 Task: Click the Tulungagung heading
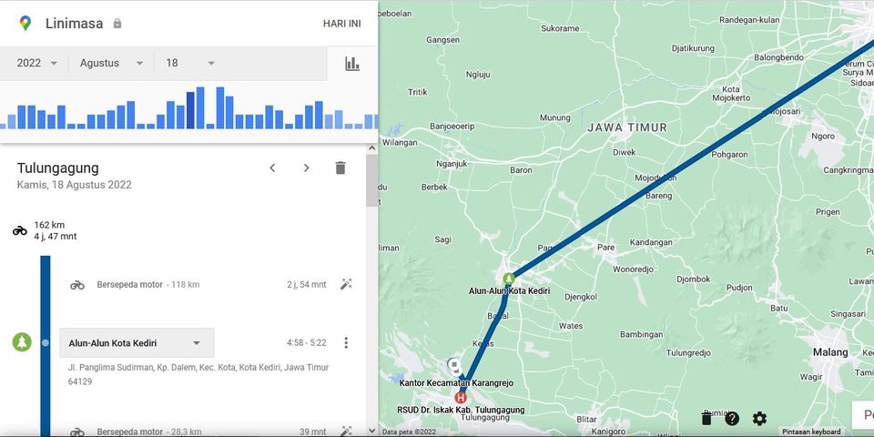(x=58, y=168)
